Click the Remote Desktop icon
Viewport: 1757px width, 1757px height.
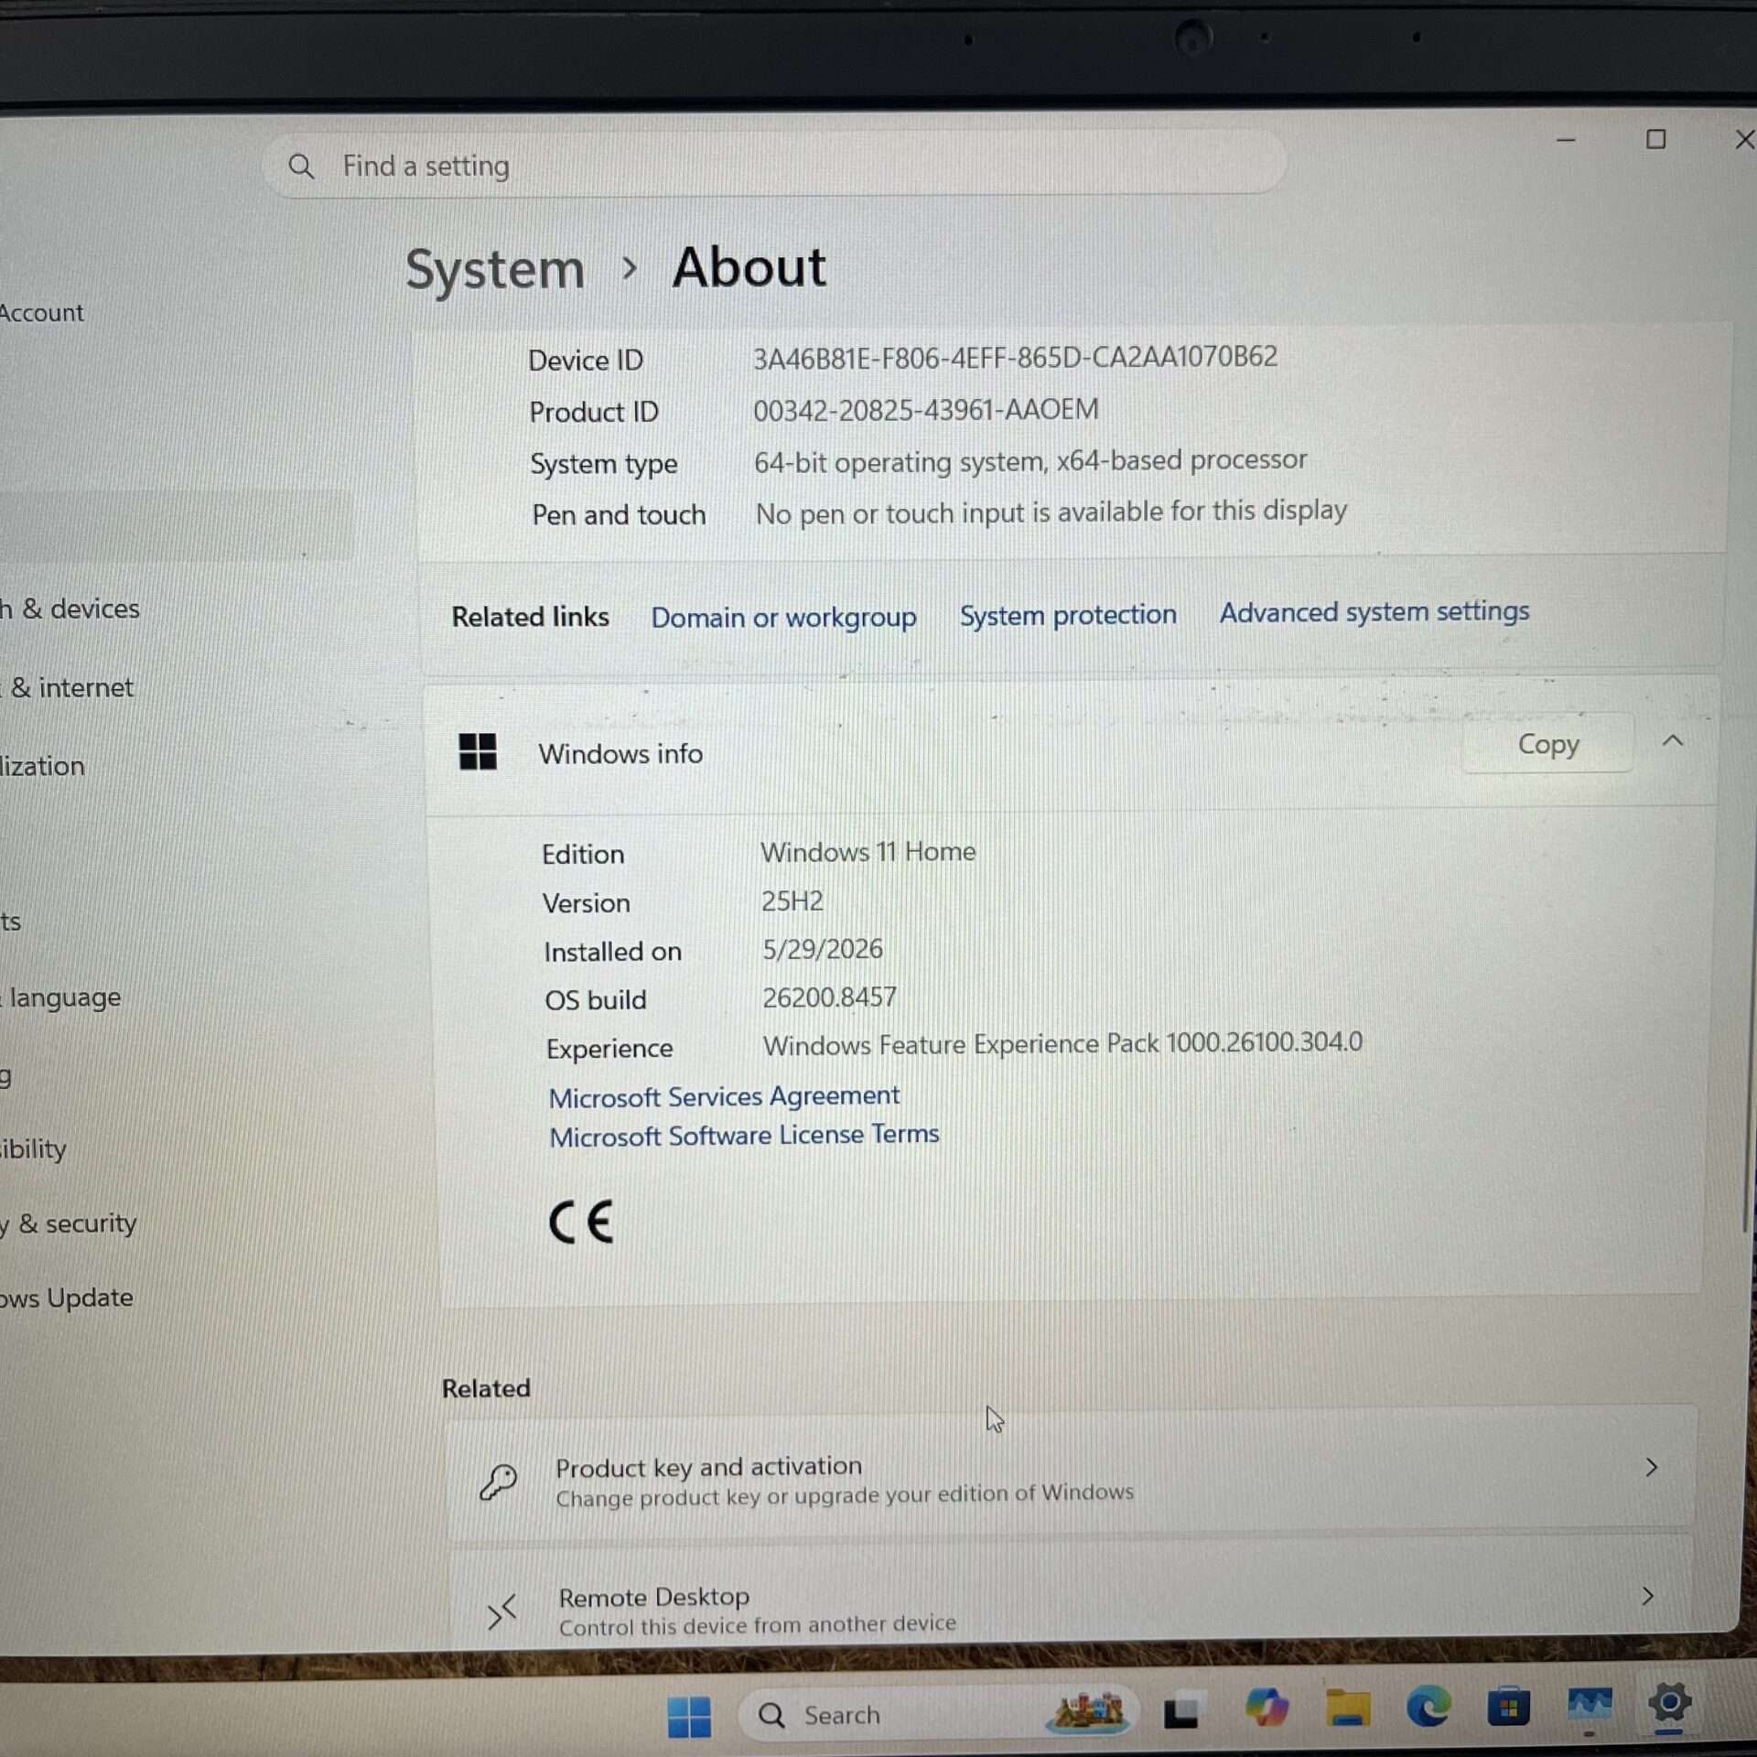point(501,1611)
